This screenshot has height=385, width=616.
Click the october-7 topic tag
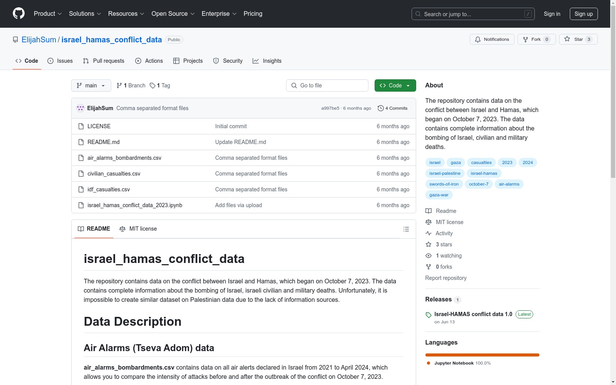[x=479, y=184]
